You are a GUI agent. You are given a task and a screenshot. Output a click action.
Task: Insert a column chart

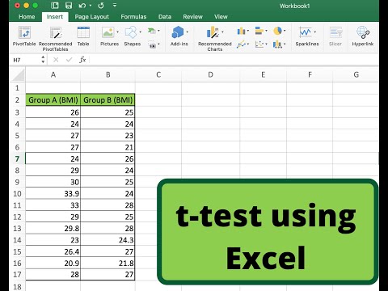[241, 32]
